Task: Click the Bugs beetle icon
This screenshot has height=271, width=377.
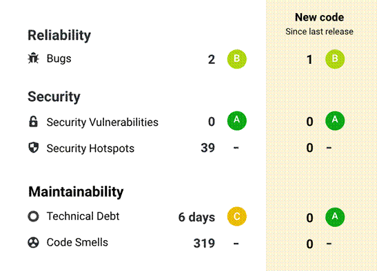Action: click(x=33, y=58)
